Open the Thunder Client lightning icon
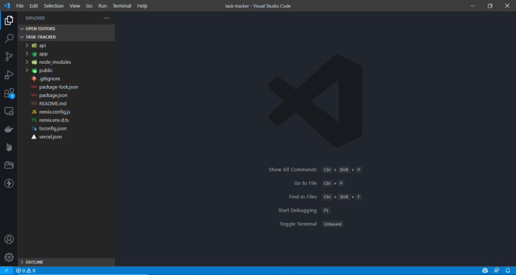The image size is (516, 275). pos(9,183)
